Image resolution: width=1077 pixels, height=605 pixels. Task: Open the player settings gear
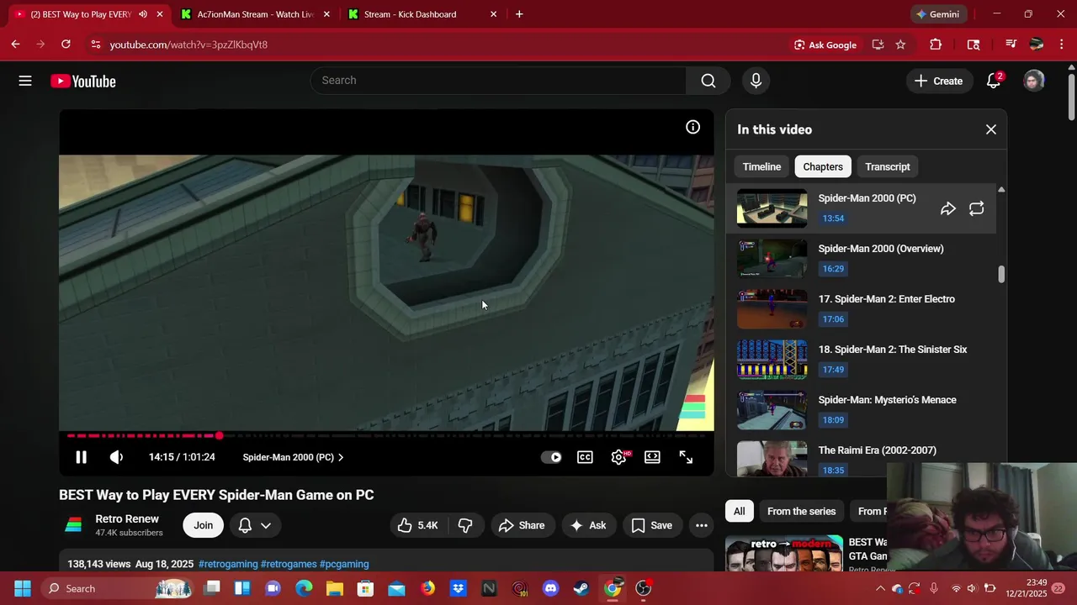click(618, 457)
